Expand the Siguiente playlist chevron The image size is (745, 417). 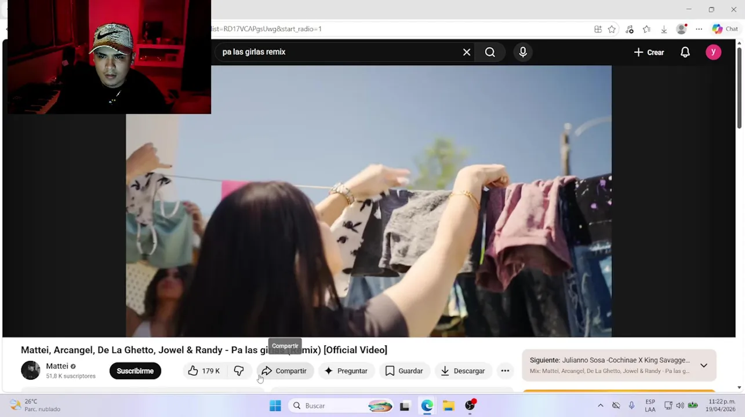pyautogui.click(x=703, y=365)
